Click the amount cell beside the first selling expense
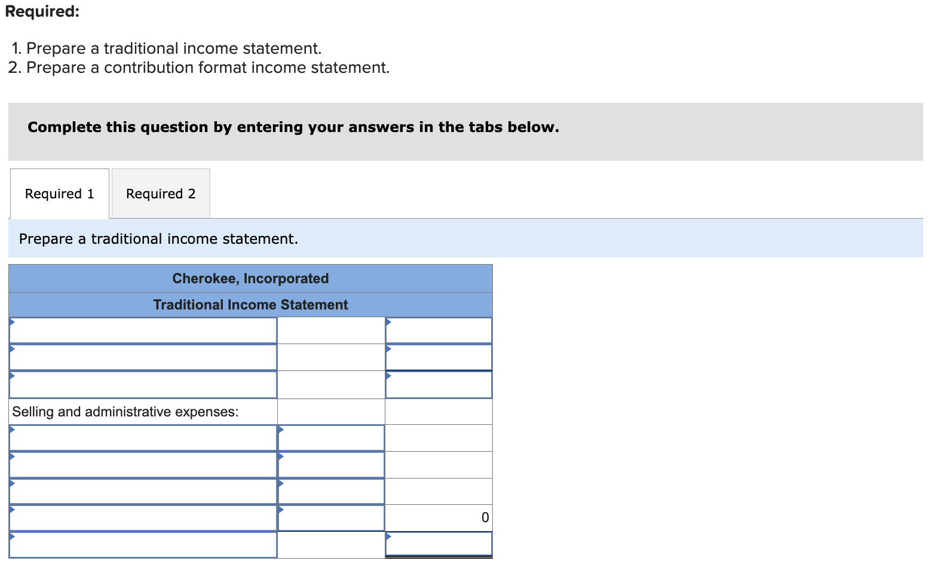This screenshot has width=944, height=564. coord(330,438)
